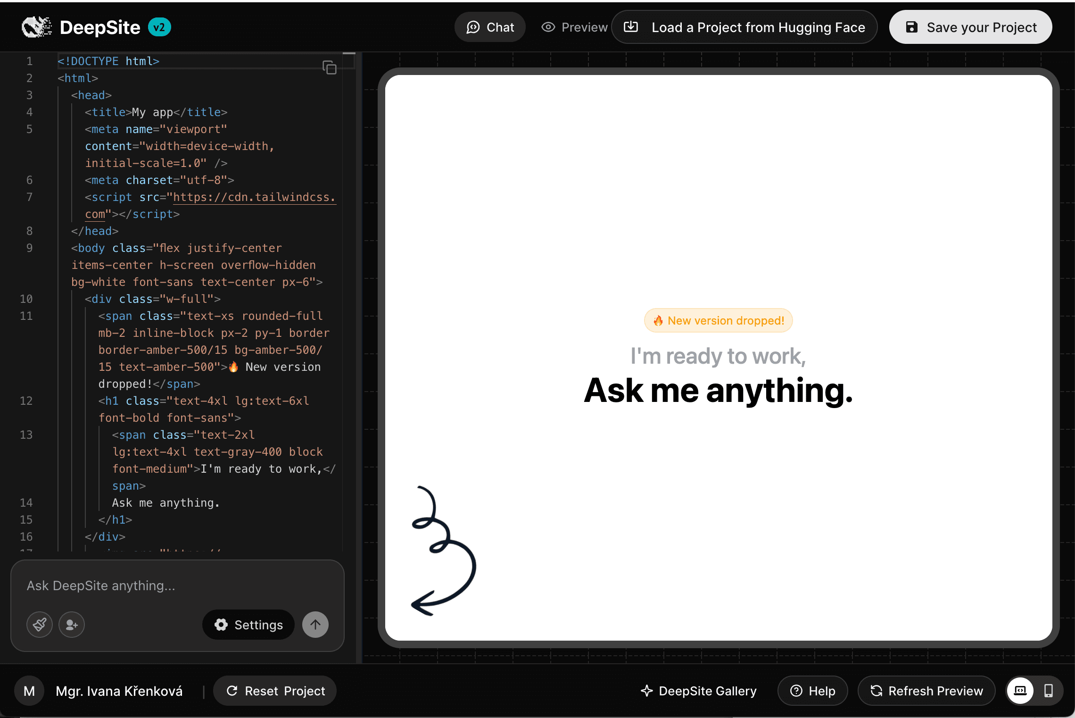
Task: Send prompt with the up-arrow button
Action: [x=315, y=625]
